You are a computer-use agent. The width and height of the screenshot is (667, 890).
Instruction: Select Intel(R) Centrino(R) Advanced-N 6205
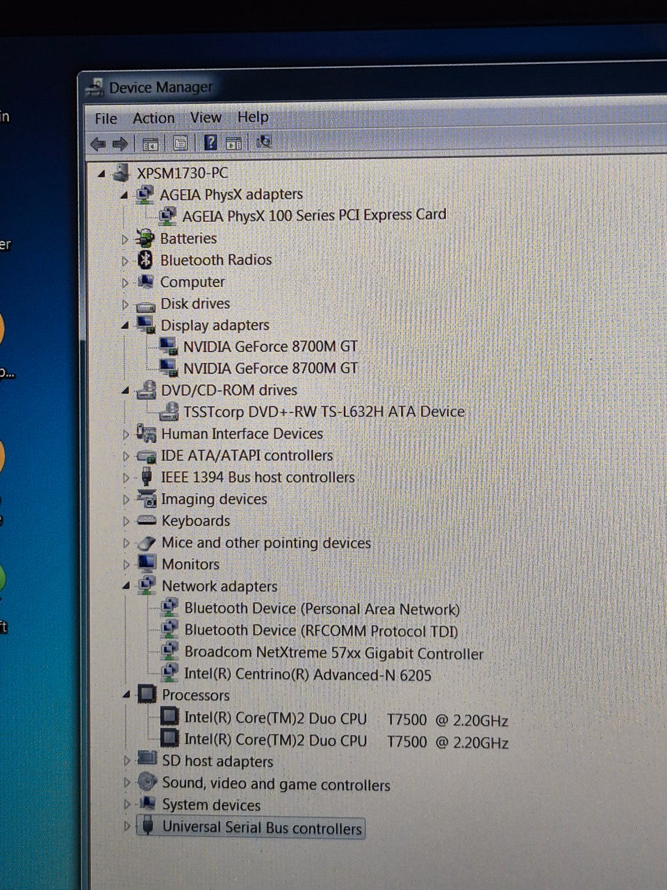(307, 674)
